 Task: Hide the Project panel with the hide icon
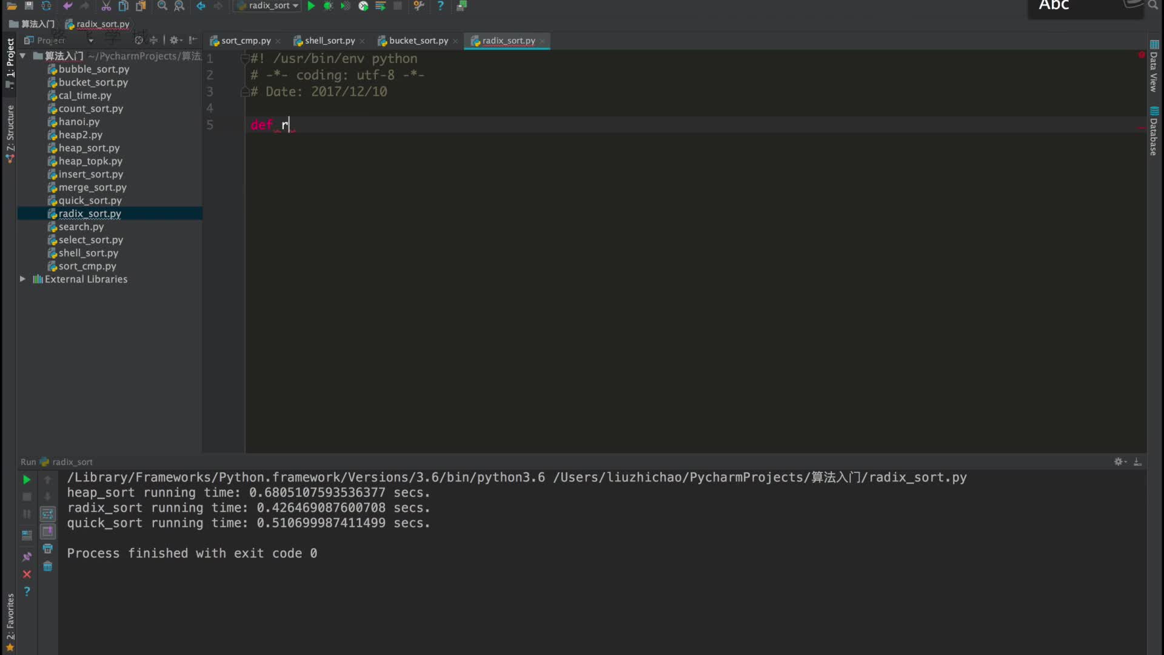(193, 40)
